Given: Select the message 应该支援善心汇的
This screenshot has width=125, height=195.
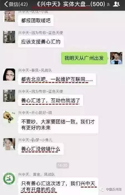Looking at the screenshot, I should pos(41,42).
